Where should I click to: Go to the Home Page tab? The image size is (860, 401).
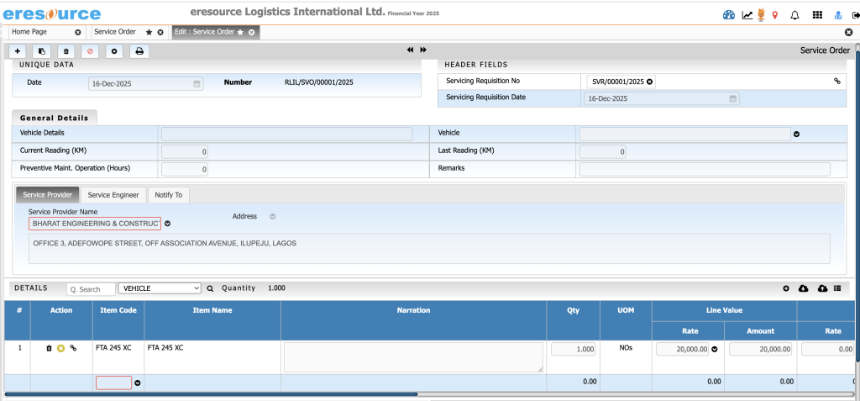pos(29,32)
